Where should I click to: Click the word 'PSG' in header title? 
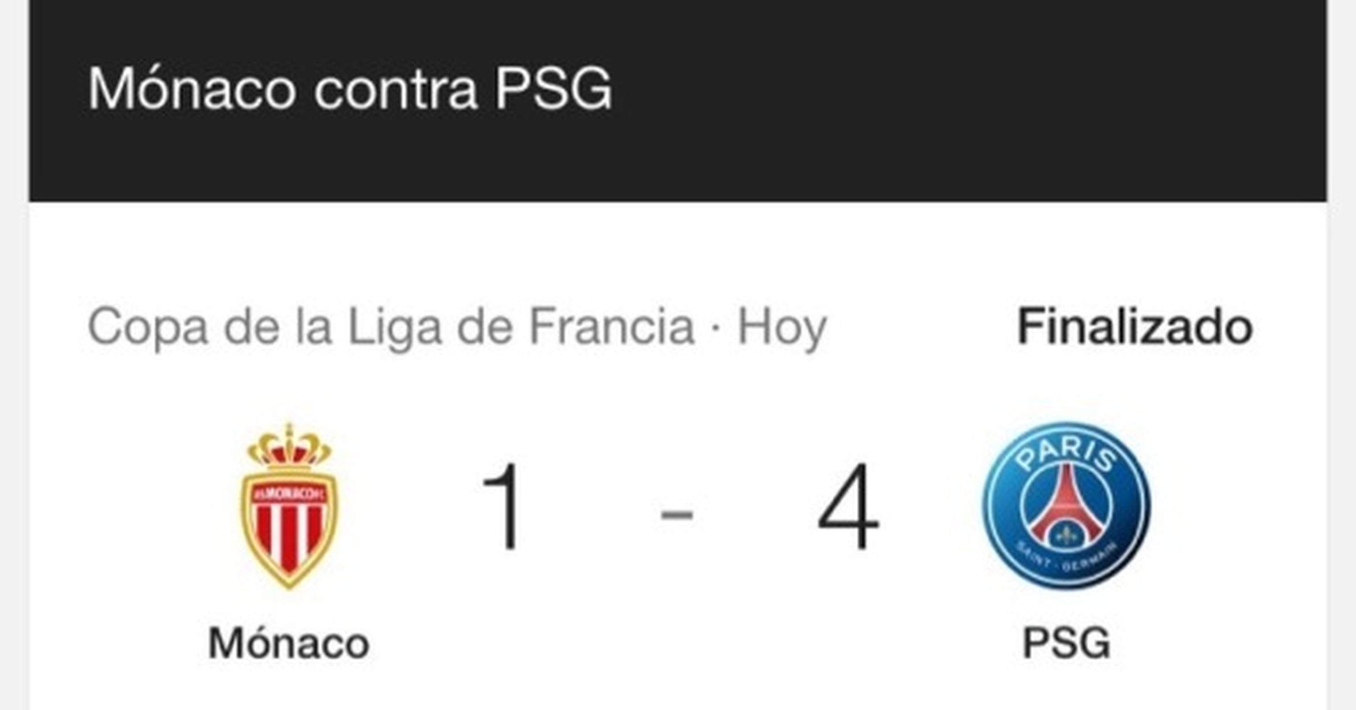[x=553, y=89]
